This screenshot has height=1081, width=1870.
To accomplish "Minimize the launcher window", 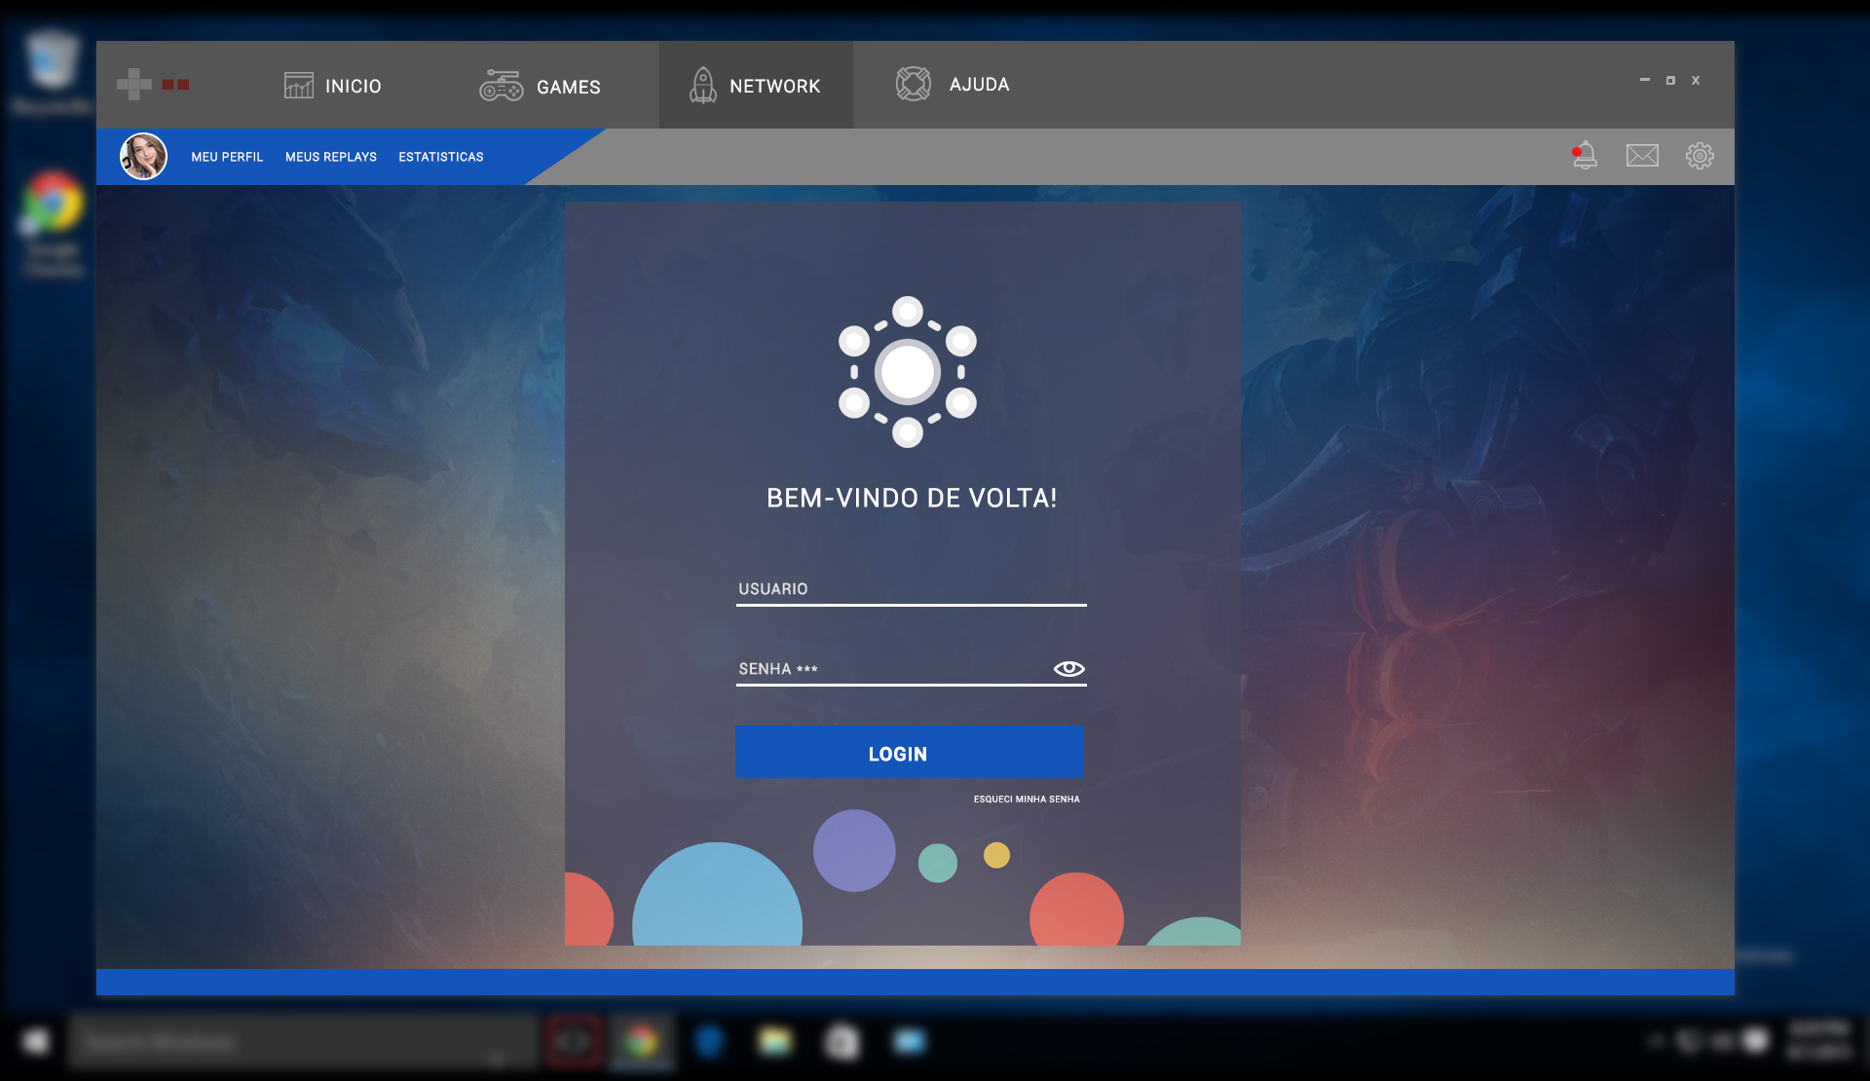I will pyautogui.click(x=1645, y=80).
